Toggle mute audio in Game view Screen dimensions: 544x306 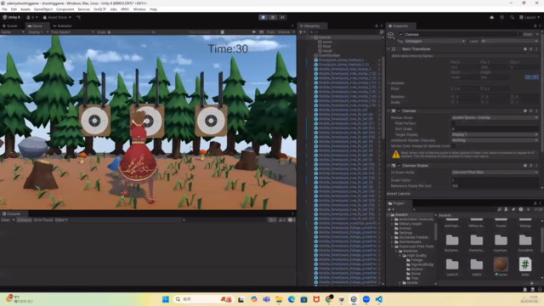[254, 32]
